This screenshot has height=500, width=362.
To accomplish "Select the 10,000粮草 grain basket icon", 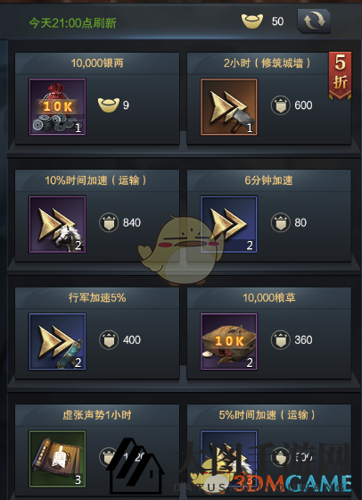I will [x=229, y=341].
